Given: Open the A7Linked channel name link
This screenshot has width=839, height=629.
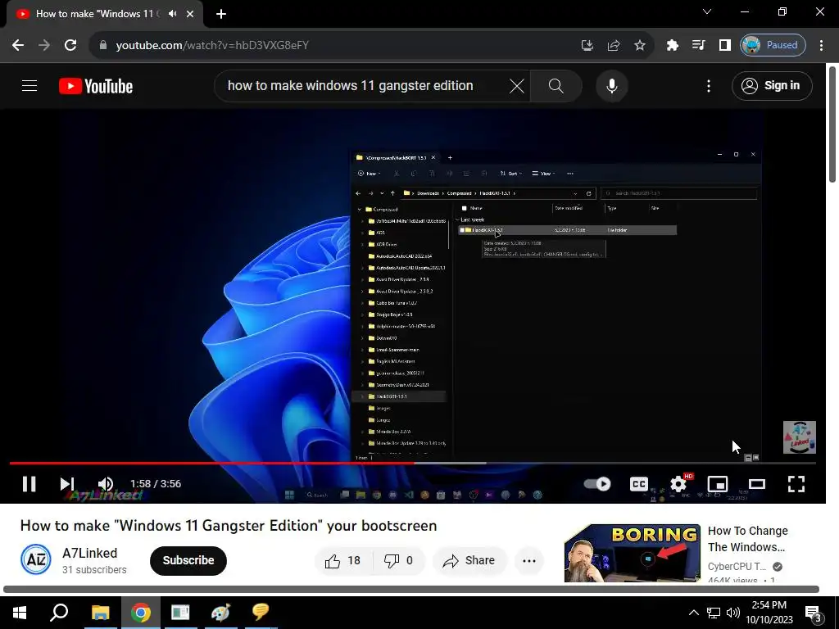Looking at the screenshot, I should tap(90, 553).
